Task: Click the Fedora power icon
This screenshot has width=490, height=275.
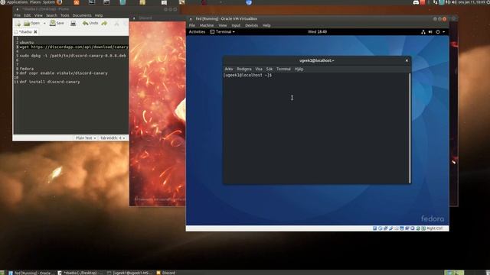Action: [x=438, y=32]
